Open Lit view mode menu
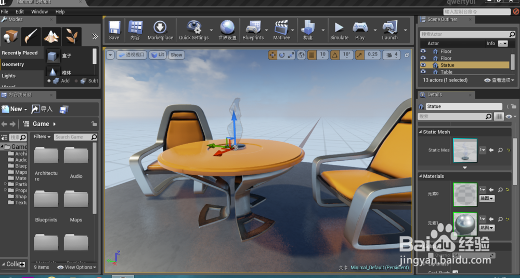This screenshot has width=520, height=278. 158,55
